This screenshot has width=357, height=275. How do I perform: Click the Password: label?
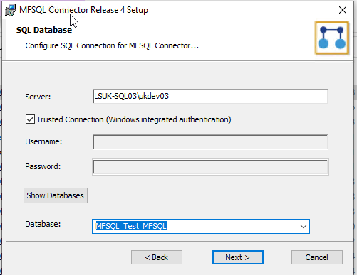(43, 166)
